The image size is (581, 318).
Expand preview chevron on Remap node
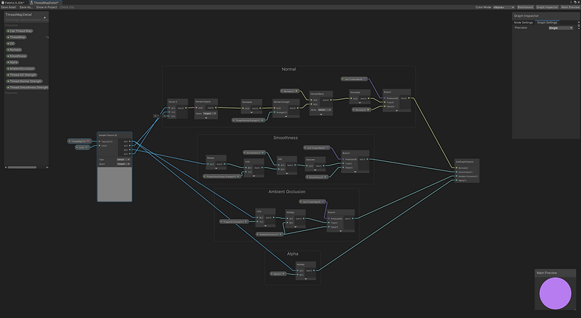(216, 168)
